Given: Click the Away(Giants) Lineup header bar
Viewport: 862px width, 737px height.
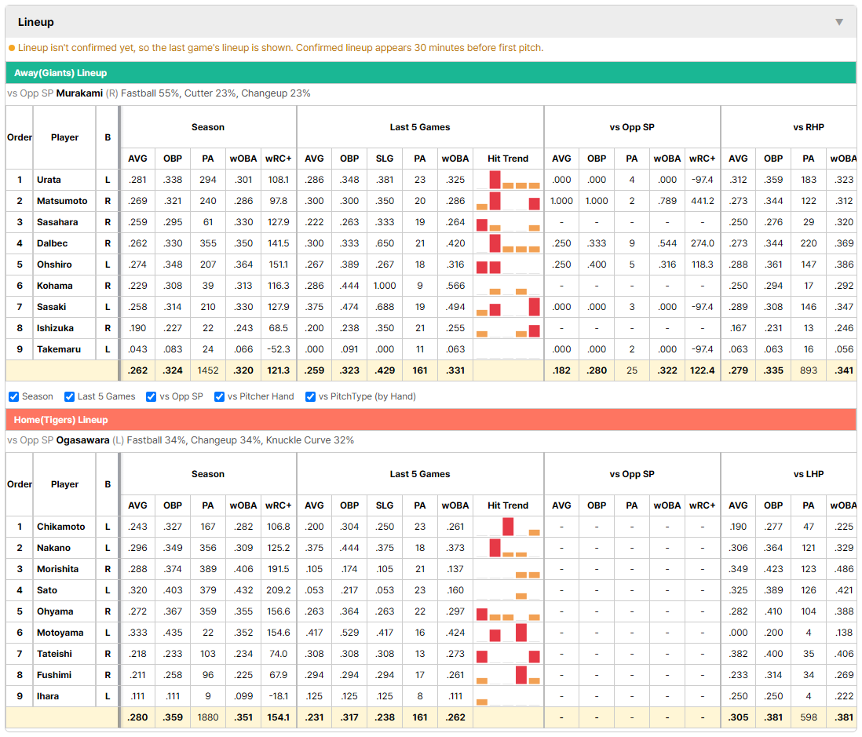Looking at the screenshot, I should point(431,73).
